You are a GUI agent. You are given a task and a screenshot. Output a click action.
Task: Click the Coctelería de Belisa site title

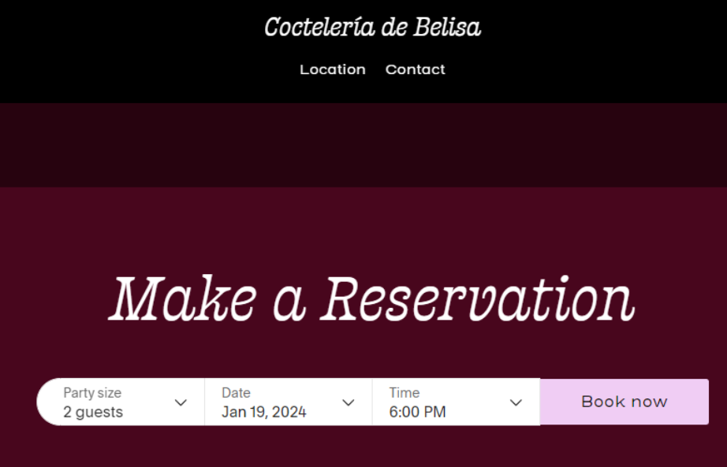(372, 28)
